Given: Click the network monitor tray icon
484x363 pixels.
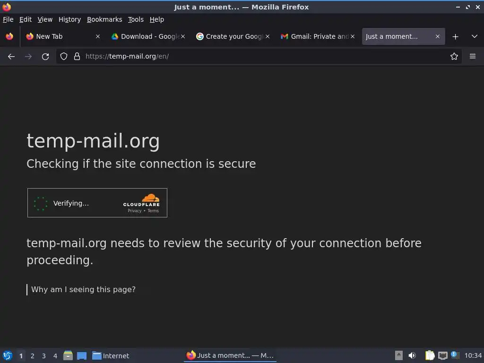Looking at the screenshot, I should coord(442,355).
